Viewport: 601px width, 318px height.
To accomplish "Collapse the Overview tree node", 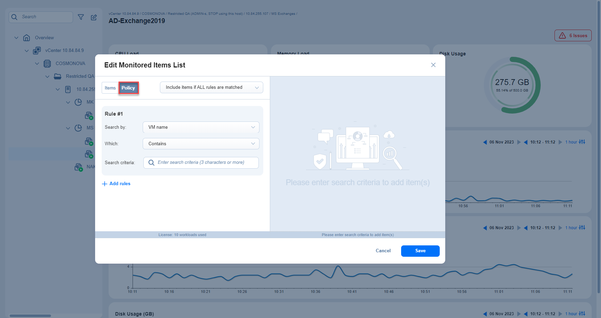I will point(16,38).
